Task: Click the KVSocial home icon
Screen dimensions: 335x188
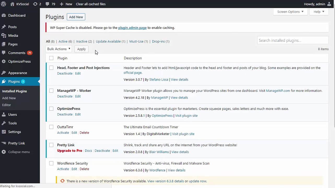Action: pyautogui.click(x=12, y=4)
